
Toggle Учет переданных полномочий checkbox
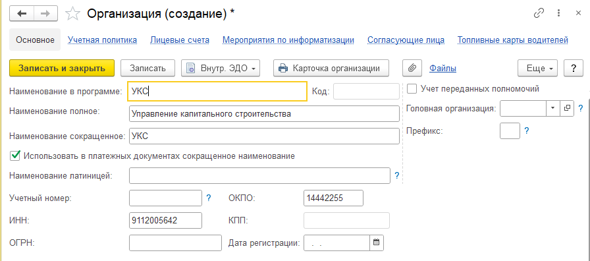(412, 89)
